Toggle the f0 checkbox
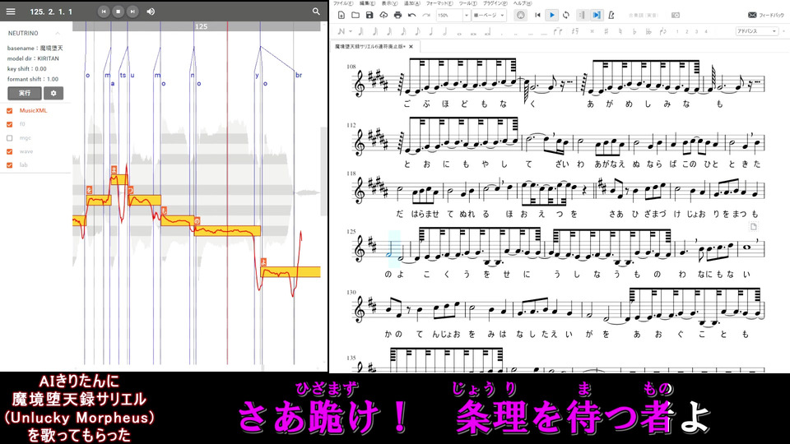790x444 pixels. [x=10, y=124]
